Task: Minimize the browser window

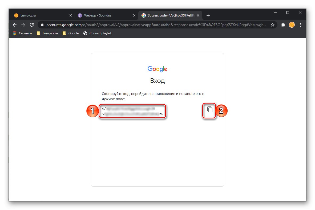Action: click(x=276, y=13)
